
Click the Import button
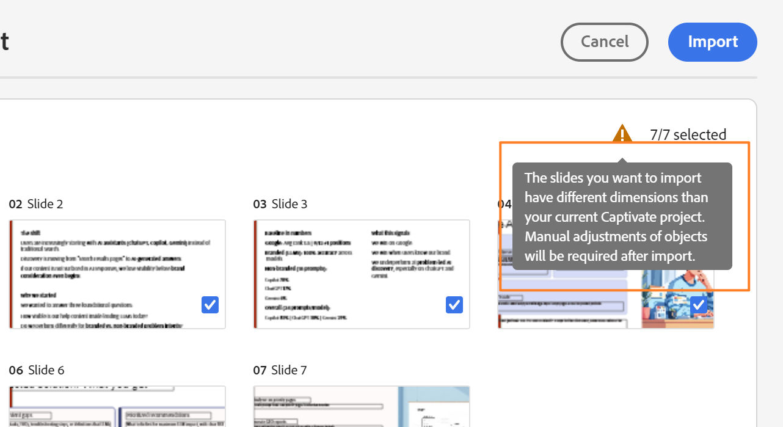tap(712, 42)
